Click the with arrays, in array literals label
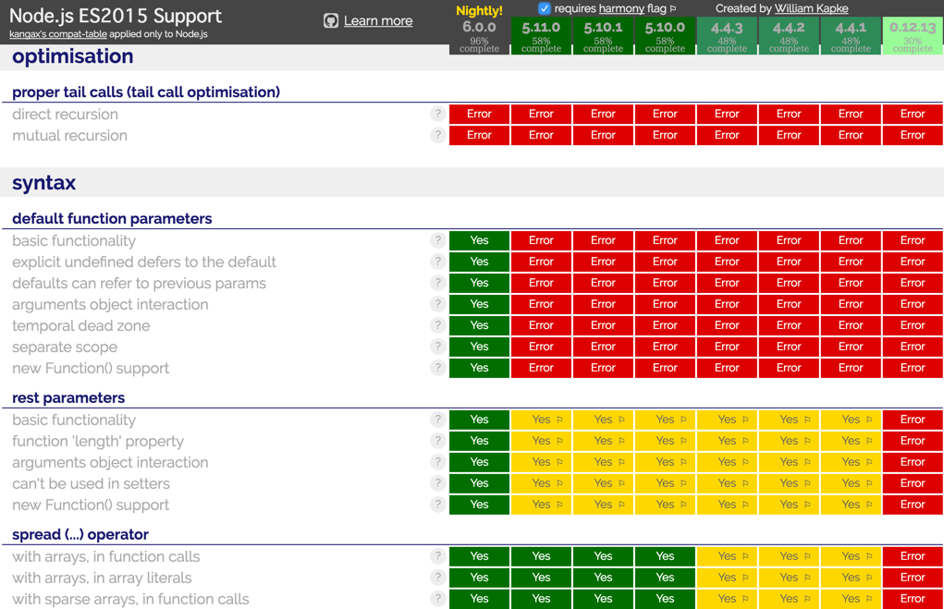944x609 pixels. click(x=102, y=578)
